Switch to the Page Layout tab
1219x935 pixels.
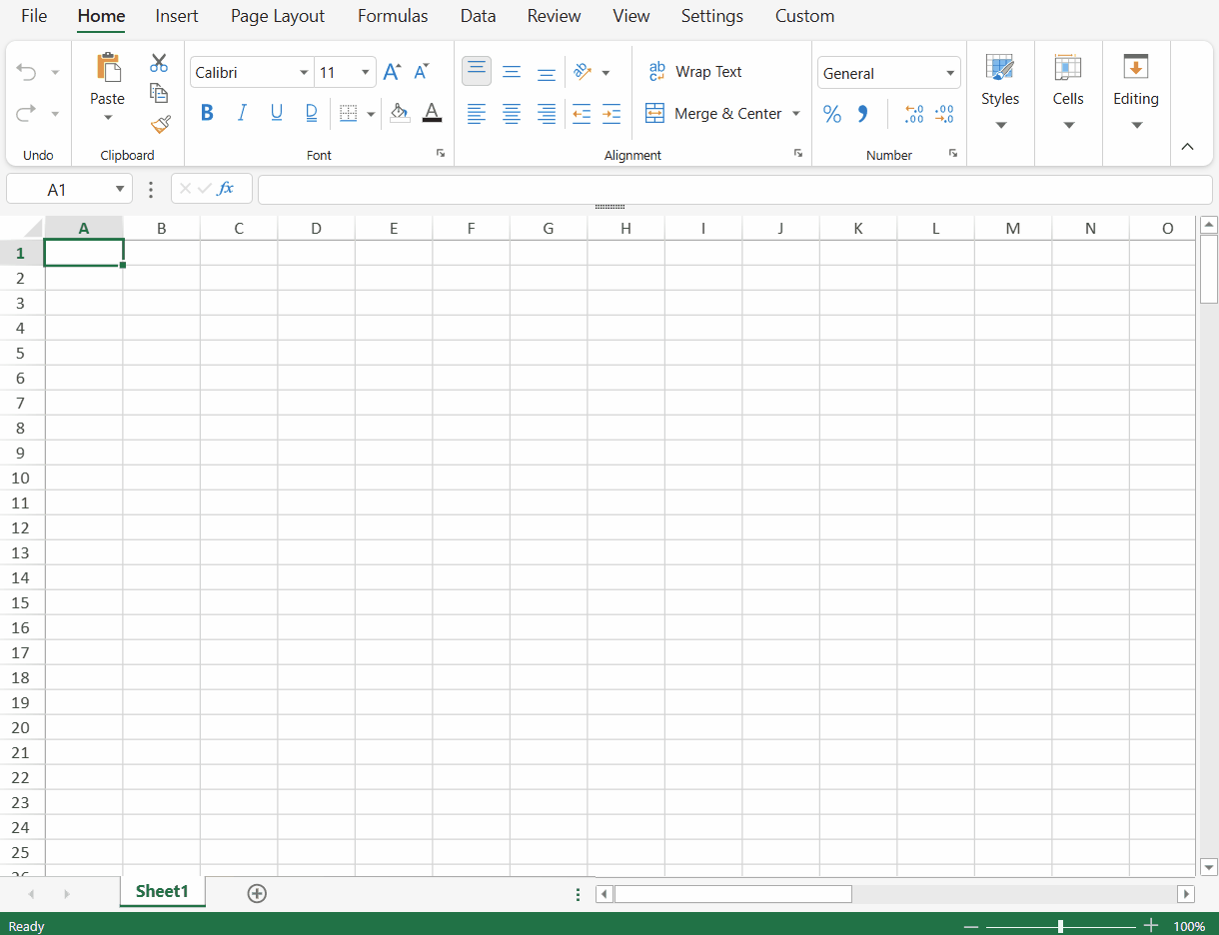point(278,16)
